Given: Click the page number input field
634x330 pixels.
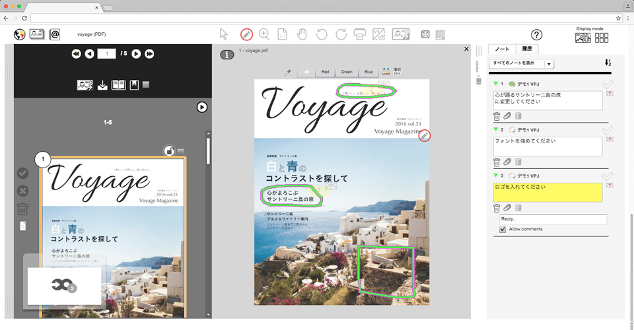Looking at the screenshot, I should click(x=107, y=53).
